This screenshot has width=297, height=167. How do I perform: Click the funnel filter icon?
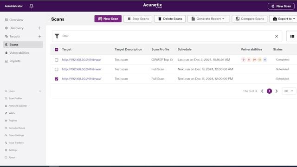pos(57,36)
